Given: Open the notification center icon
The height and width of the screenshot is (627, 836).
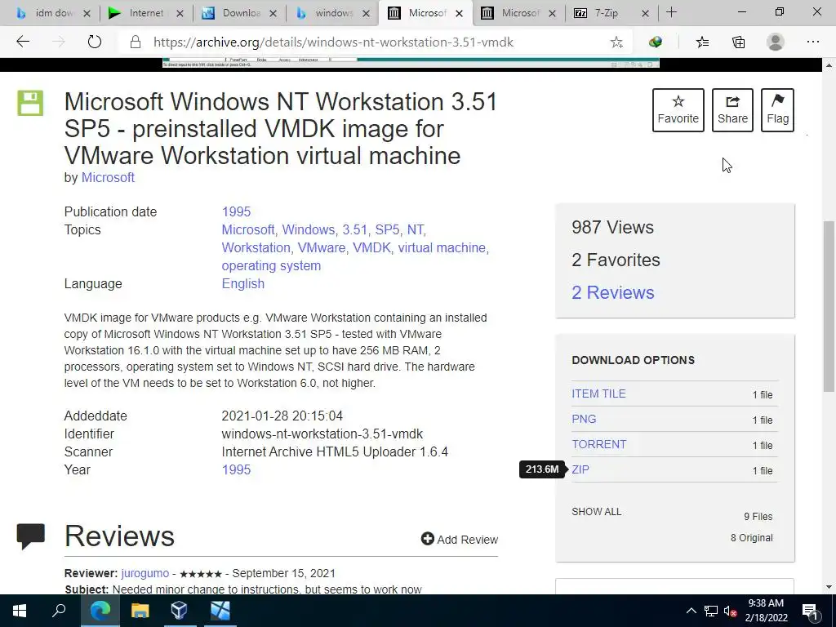Looking at the screenshot, I should (x=810, y=611).
